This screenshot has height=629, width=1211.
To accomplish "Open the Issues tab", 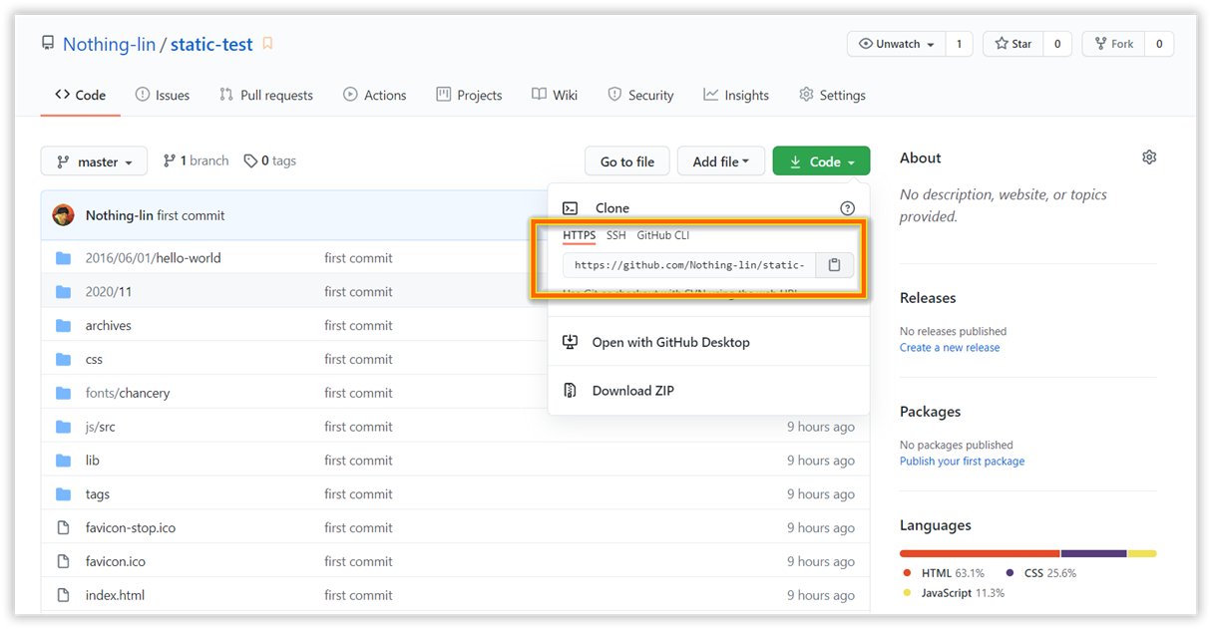I will click(x=163, y=96).
